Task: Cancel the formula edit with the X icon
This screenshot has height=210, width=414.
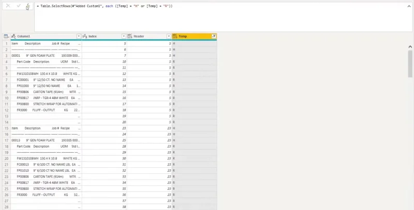Action: coord(8,6)
